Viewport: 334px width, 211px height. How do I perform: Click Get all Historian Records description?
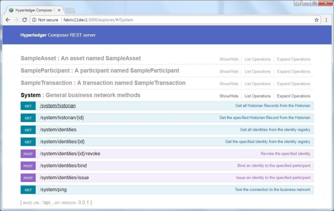(x=273, y=106)
